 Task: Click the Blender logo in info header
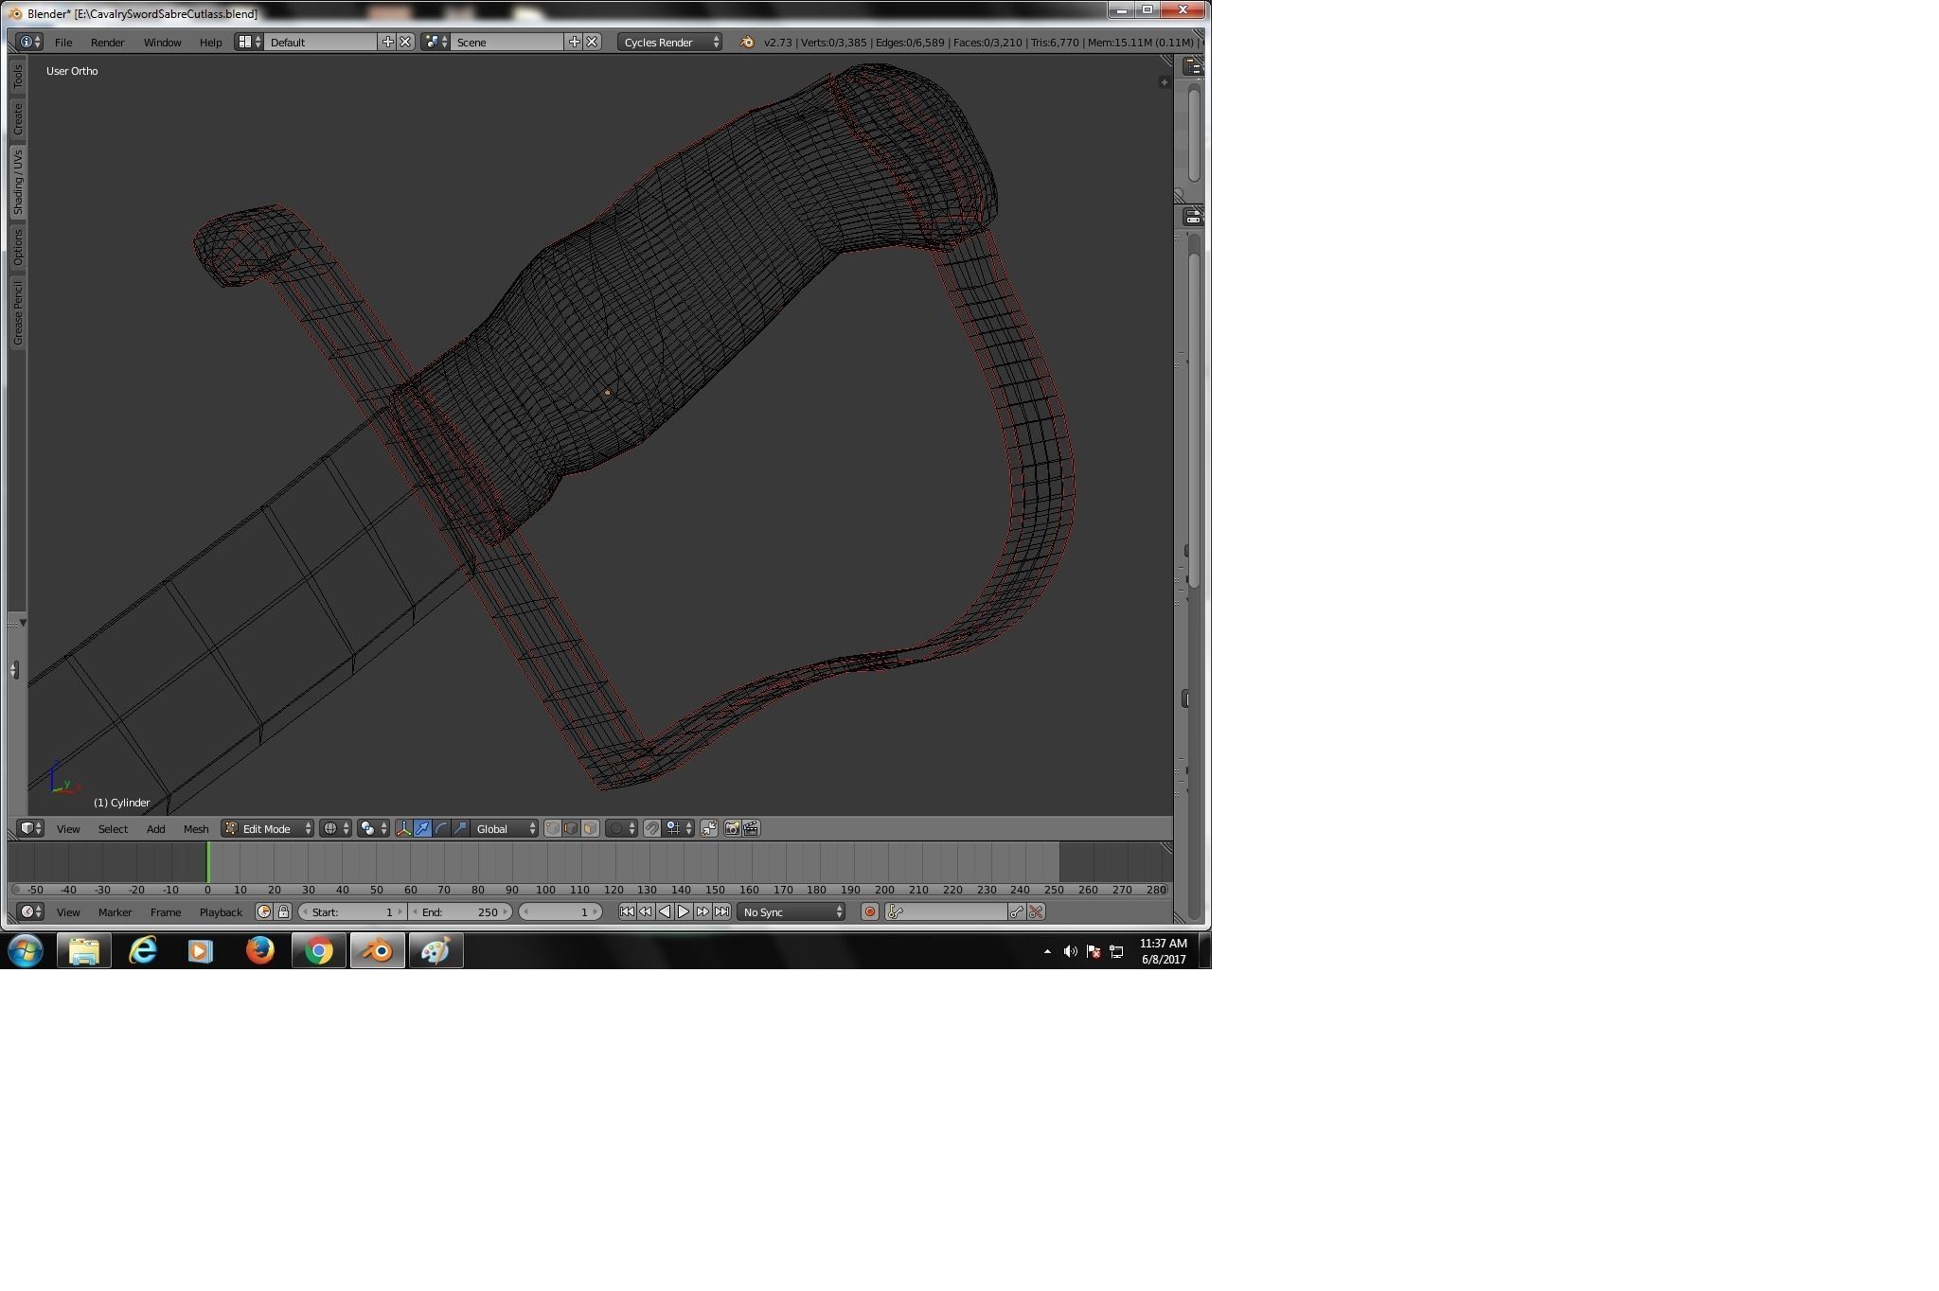click(x=747, y=42)
